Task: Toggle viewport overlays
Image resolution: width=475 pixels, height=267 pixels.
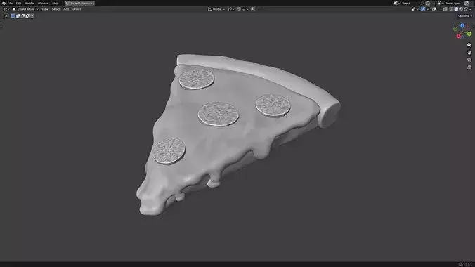Action: point(434,9)
